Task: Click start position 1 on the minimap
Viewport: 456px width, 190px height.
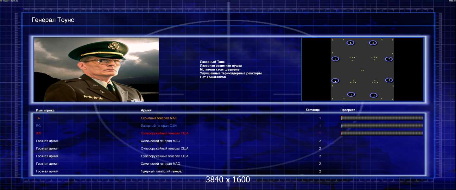Action: pos(351,94)
